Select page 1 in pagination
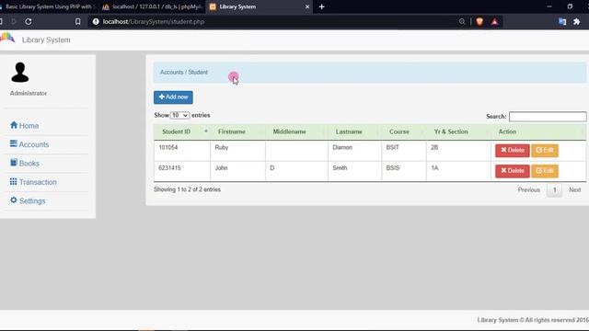 (x=554, y=190)
